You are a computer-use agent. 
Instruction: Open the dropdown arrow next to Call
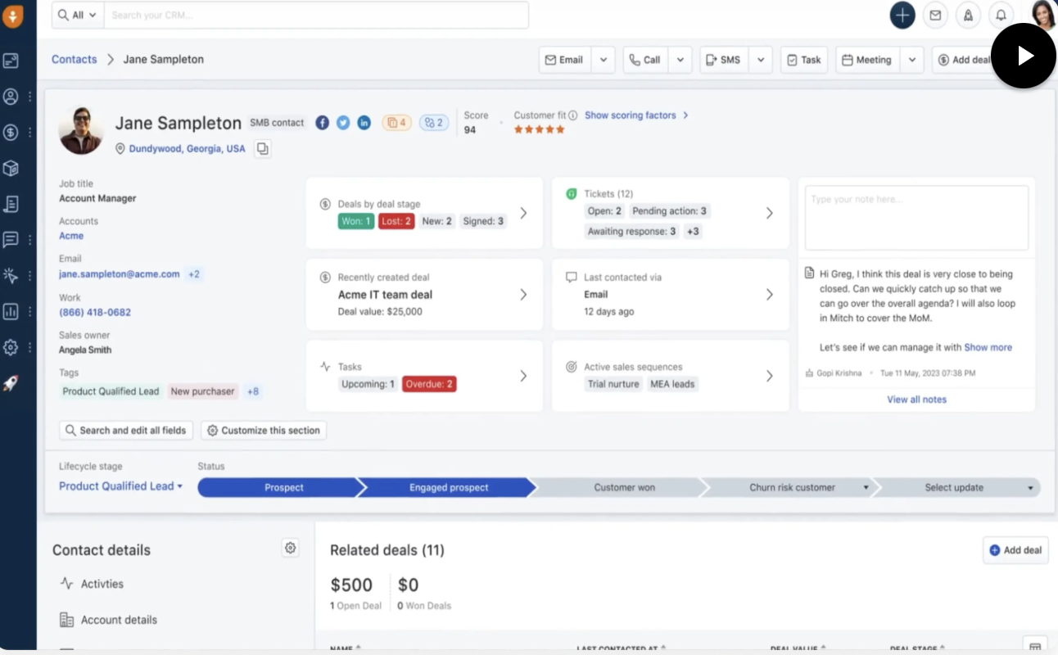[x=680, y=60]
